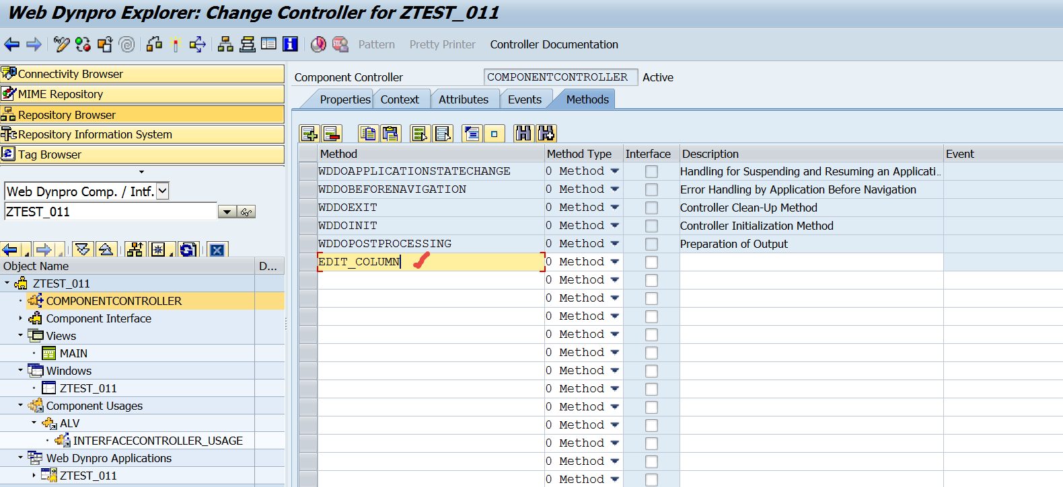Collapse the Component Usages tree node
This screenshot has width=1063, height=487.
click(x=21, y=406)
